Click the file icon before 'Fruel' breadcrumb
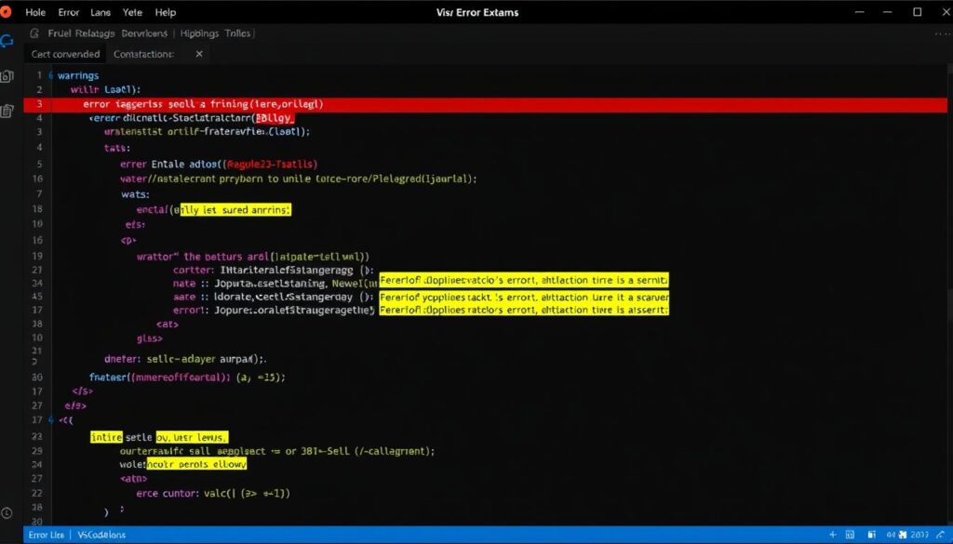This screenshot has width=953, height=544. 34,33
